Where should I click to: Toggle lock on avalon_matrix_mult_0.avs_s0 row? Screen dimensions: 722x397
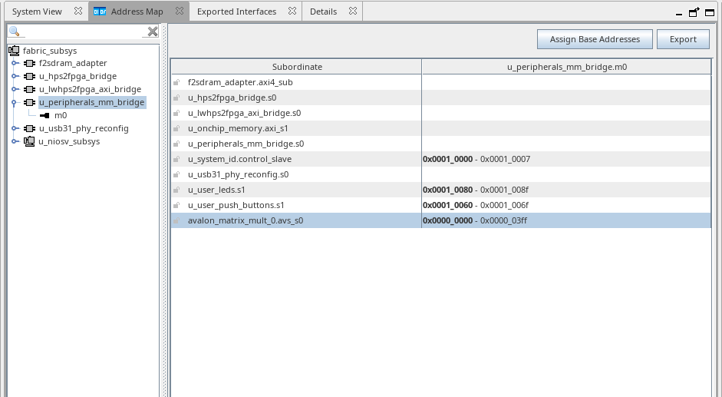pyautogui.click(x=176, y=220)
